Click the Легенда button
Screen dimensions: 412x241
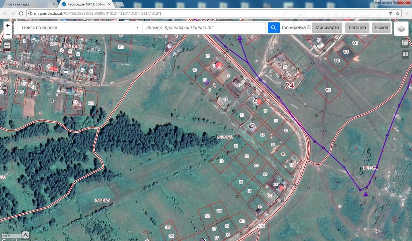[357, 28]
